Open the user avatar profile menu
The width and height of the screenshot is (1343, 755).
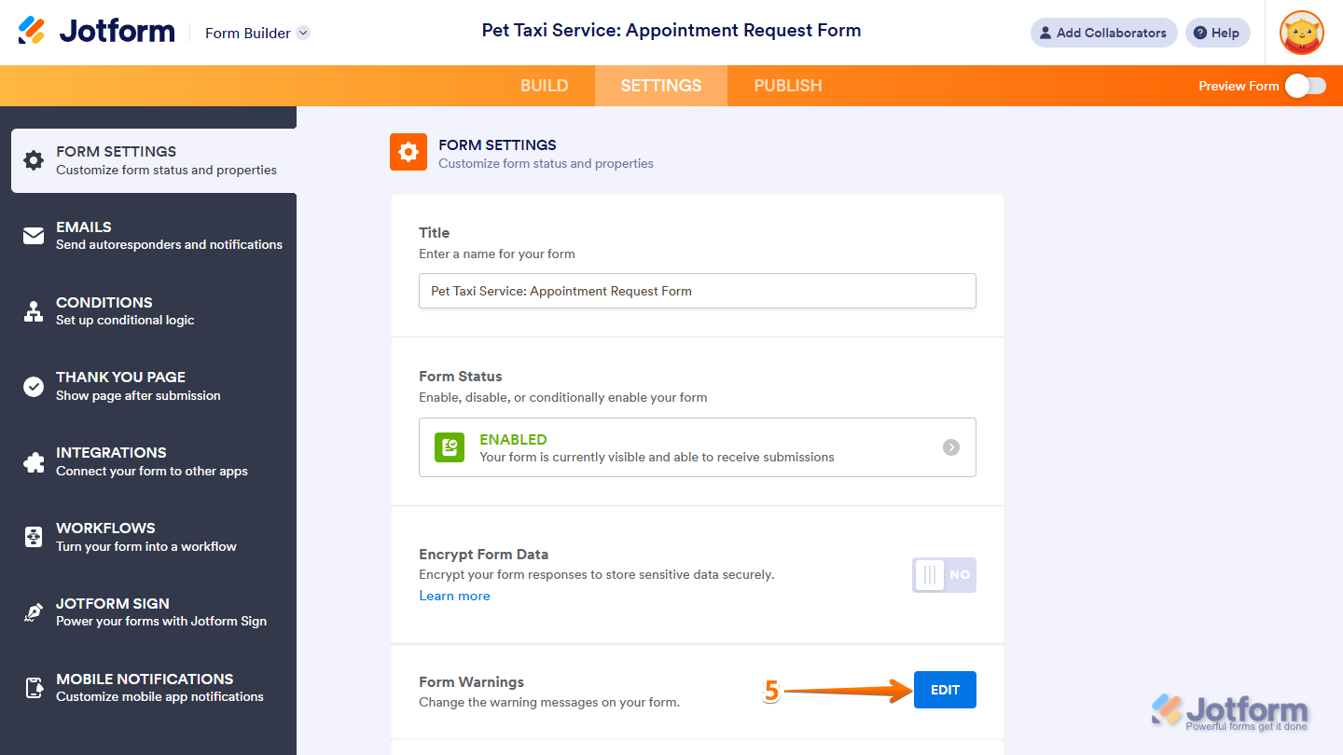(x=1301, y=33)
